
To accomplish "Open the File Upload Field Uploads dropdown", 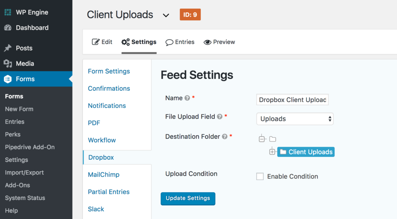I will tap(295, 119).
